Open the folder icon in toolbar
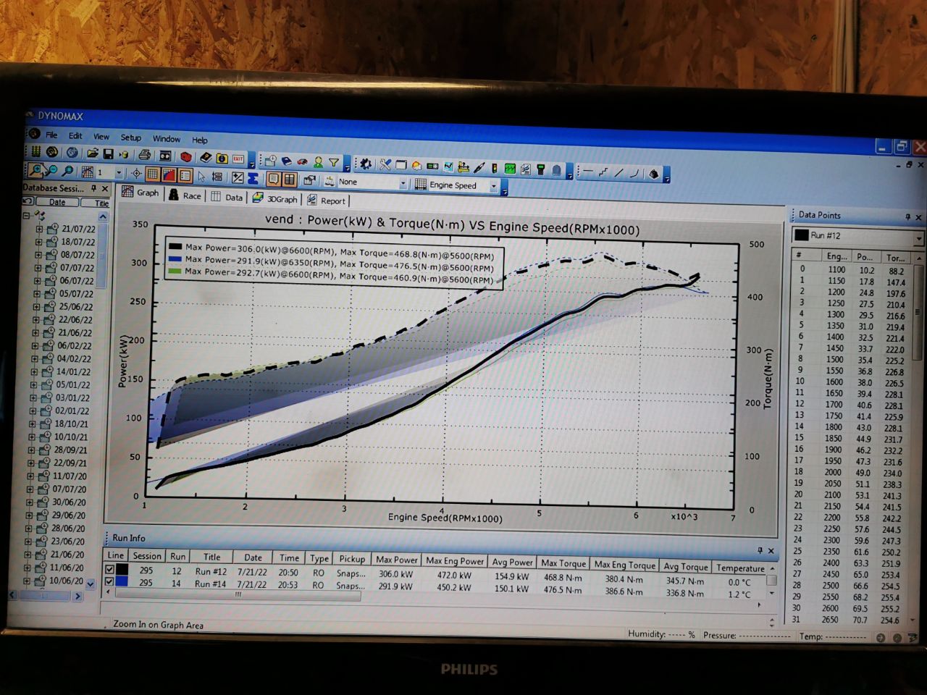Screen dimensions: 927x695 coord(92,153)
